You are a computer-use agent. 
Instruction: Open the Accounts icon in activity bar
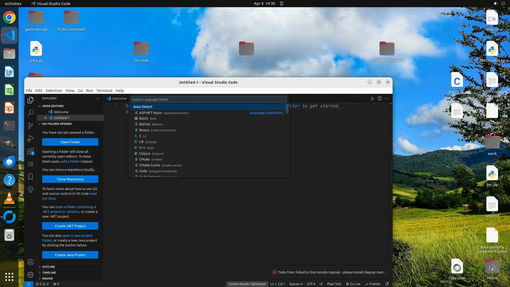pyautogui.click(x=31, y=262)
